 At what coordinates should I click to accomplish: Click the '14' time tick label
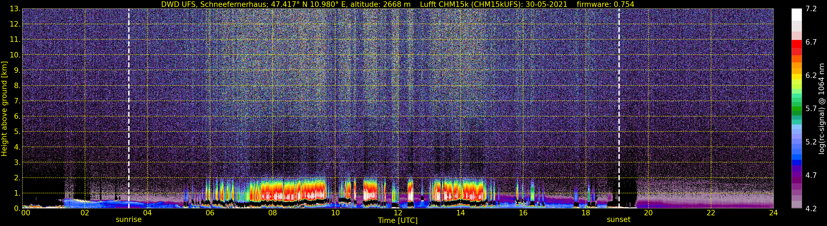[460, 213]
